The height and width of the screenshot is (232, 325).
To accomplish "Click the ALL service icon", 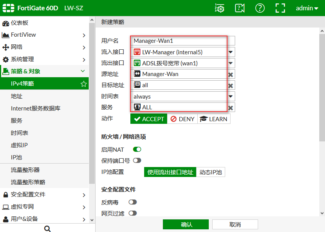I will pos(137,107).
